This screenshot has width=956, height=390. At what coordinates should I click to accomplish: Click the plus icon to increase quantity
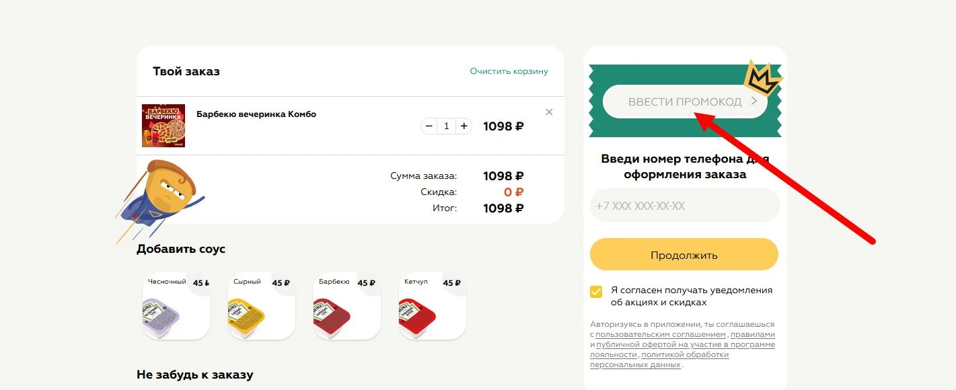(464, 126)
